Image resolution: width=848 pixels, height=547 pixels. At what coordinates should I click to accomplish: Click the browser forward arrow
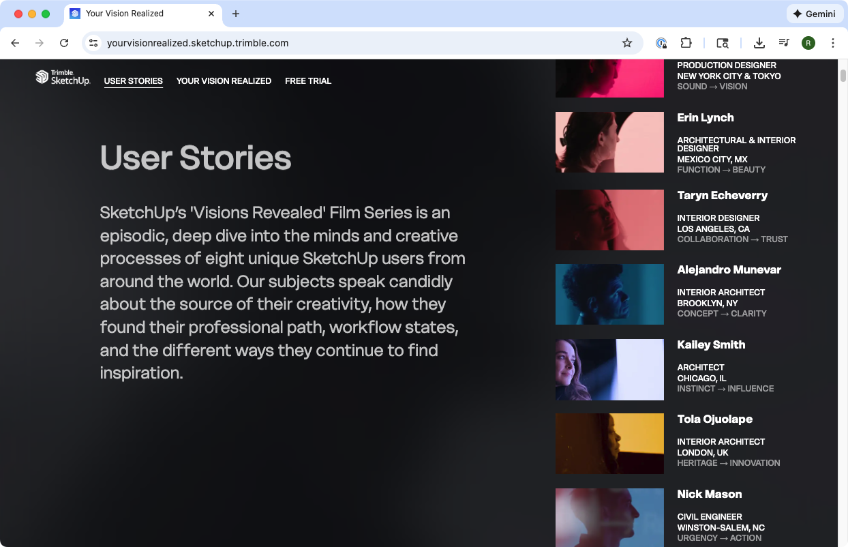pos(40,43)
